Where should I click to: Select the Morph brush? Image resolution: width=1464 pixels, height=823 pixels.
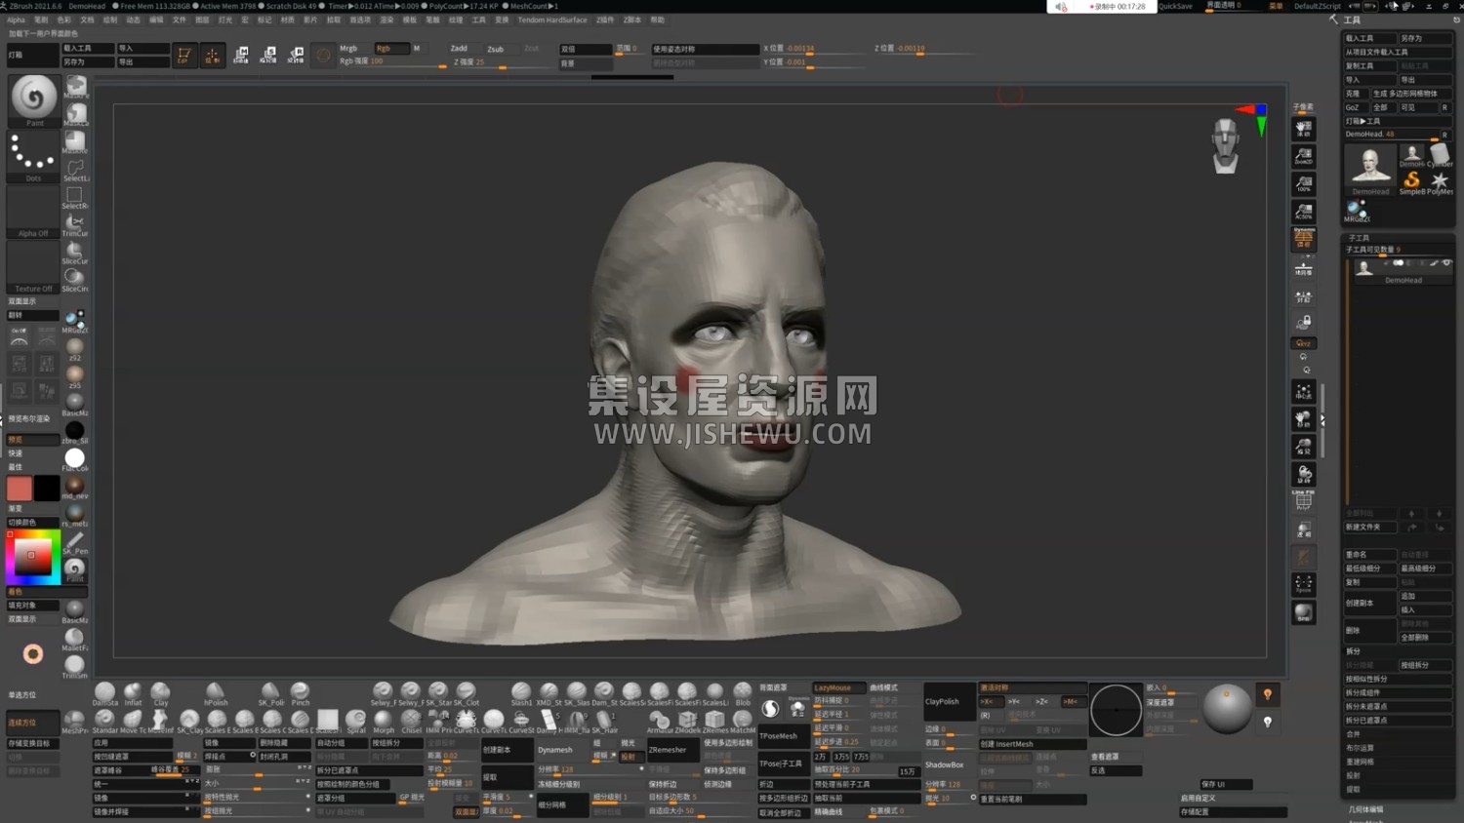click(x=384, y=722)
